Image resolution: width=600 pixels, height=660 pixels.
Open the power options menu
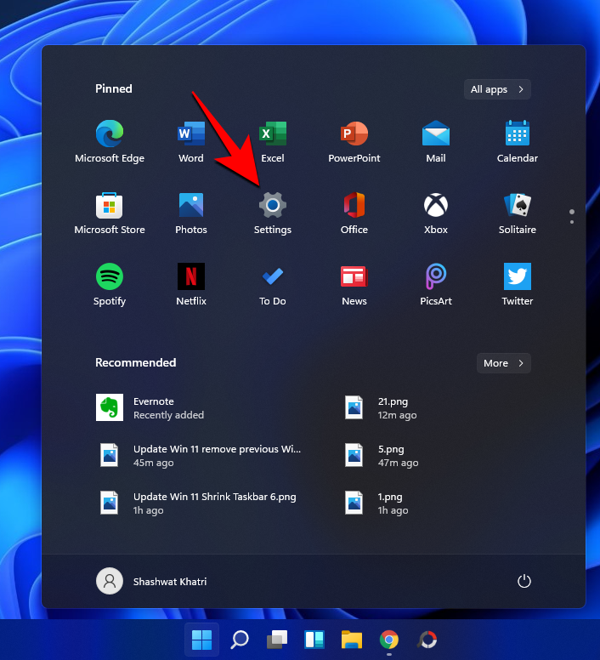click(524, 581)
